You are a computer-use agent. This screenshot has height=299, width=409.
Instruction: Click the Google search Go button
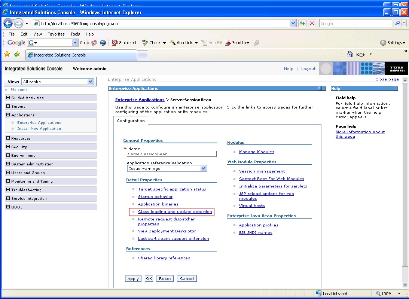[x=82, y=42]
